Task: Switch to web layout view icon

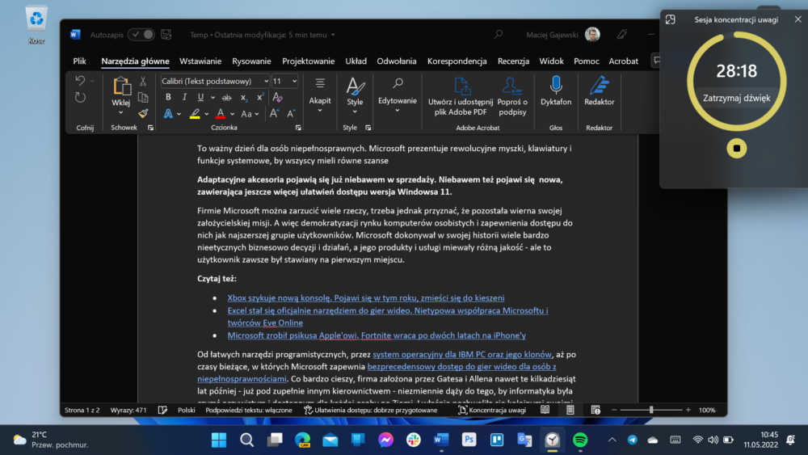Action: (595, 411)
